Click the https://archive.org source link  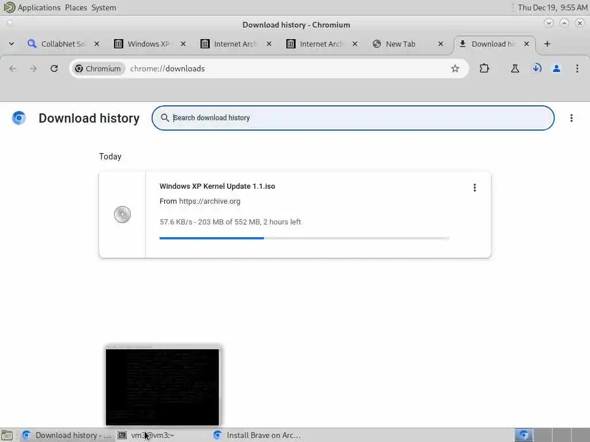(210, 201)
